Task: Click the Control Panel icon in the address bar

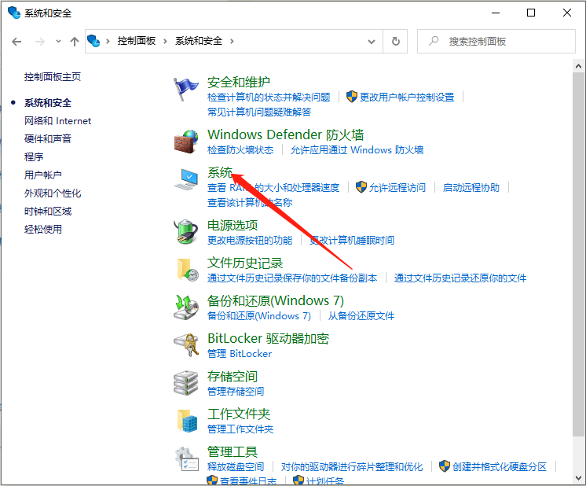Action: 93,41
